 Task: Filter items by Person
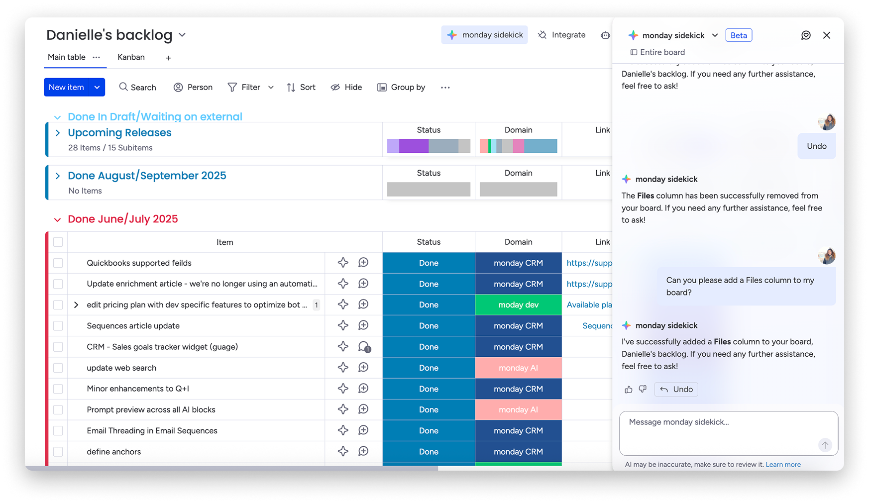tap(193, 87)
